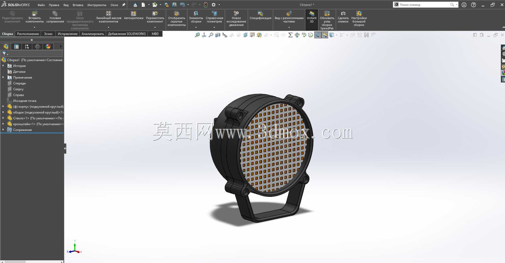Open the Вид menu
Screen dimensions: 505x263
(x=66, y=5)
